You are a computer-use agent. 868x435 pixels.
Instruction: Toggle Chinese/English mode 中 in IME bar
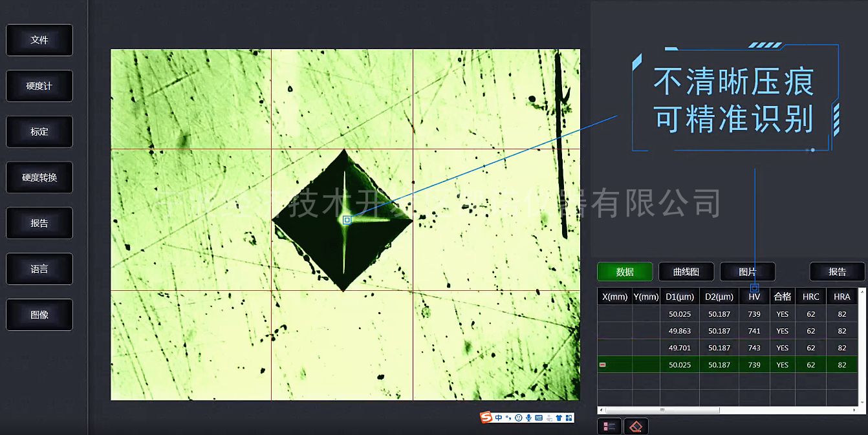click(499, 418)
